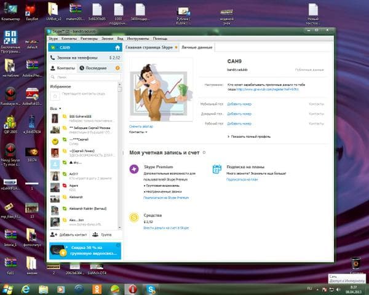Image resolution: width=369 pixels, height=295 pixels.
Task: Click the volume speaker tray icon
Action: tap(338, 289)
